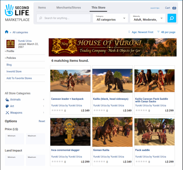Open Gorean Kaiila title link
The width and height of the screenshot is (183, 170).
pyautogui.click(x=101, y=150)
